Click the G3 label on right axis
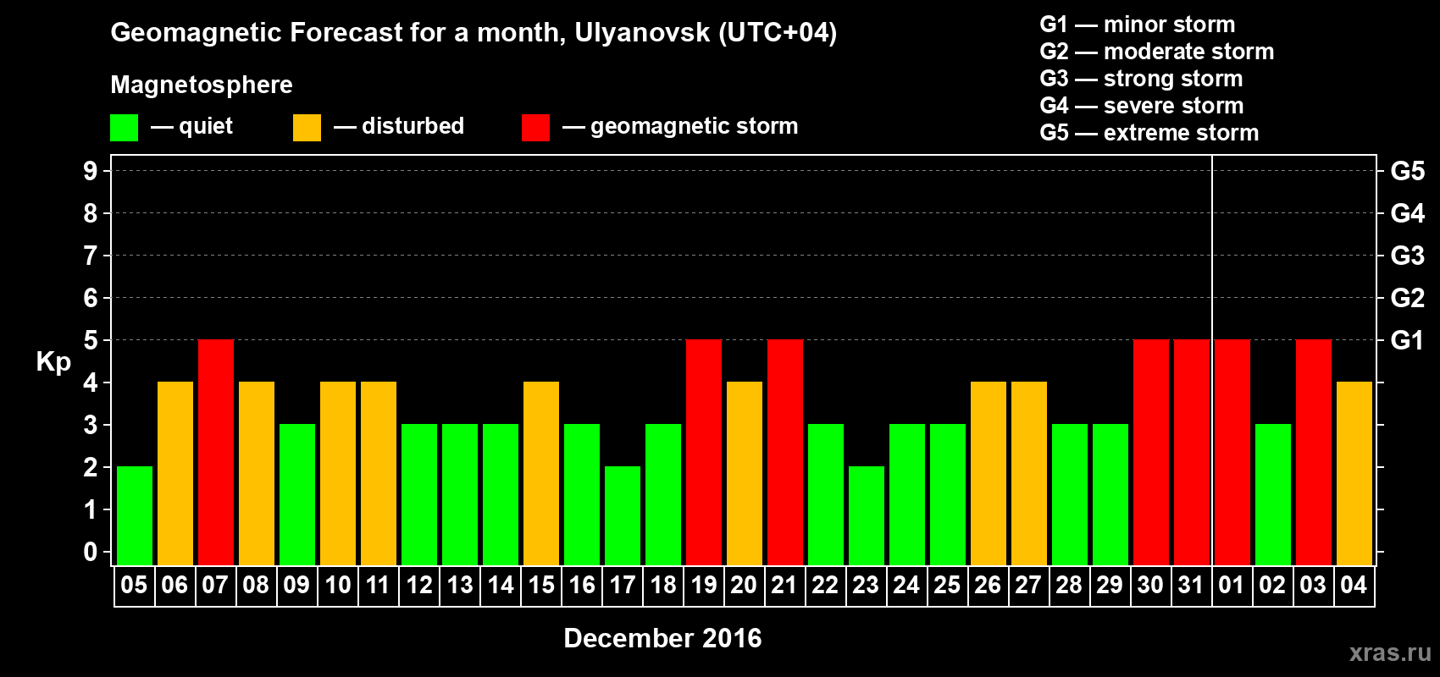The width and height of the screenshot is (1440, 677). 1408,256
